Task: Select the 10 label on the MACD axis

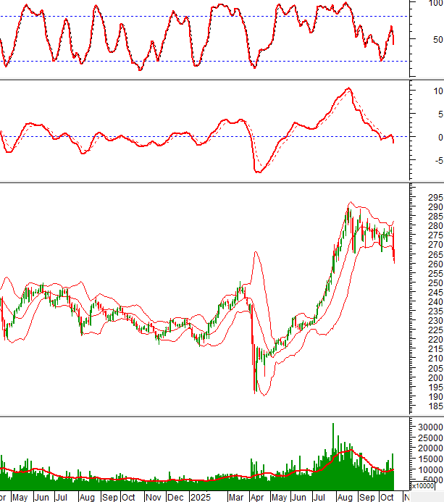Action: point(437,91)
